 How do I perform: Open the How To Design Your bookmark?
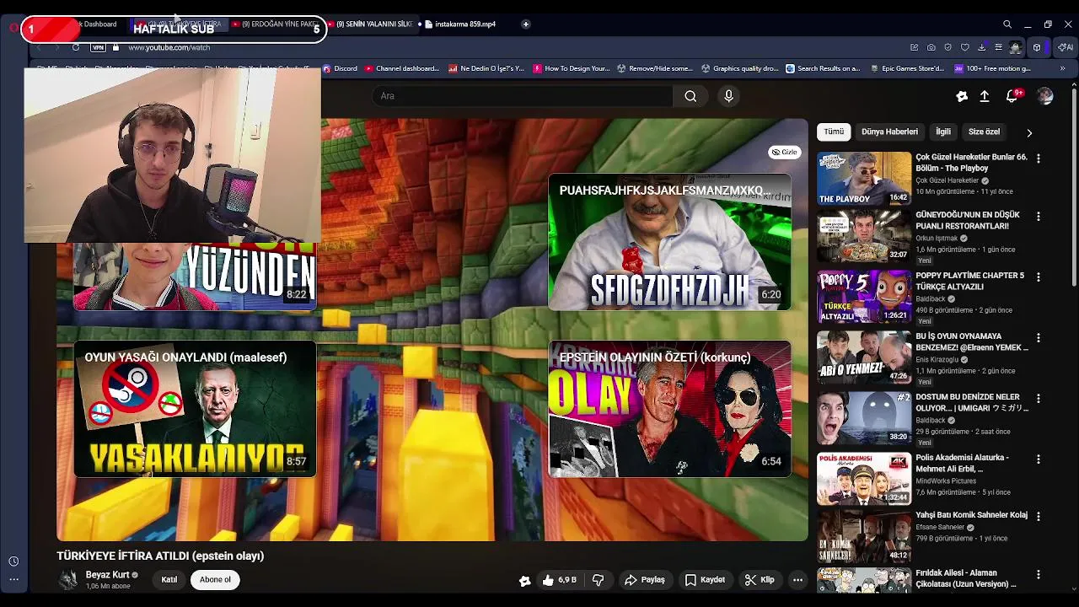pyautogui.click(x=572, y=68)
